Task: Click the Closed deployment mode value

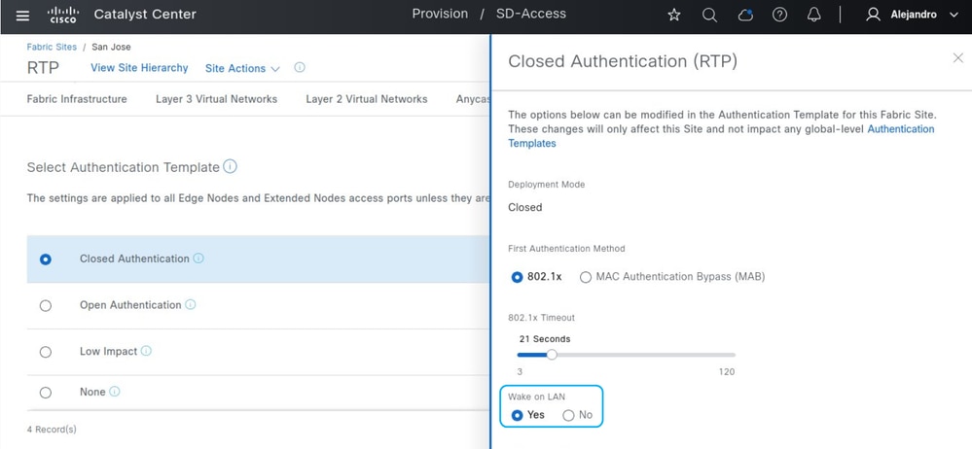Action: pyautogui.click(x=525, y=207)
